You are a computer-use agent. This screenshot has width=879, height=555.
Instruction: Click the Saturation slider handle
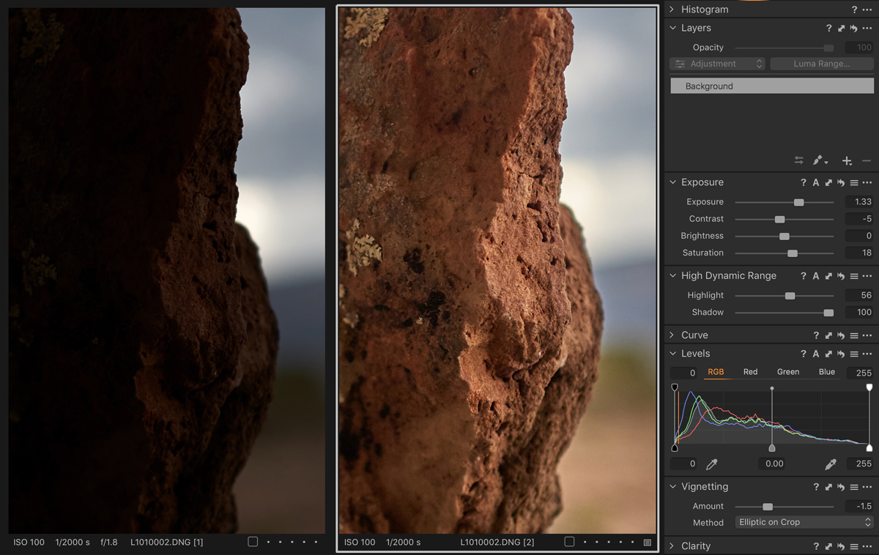[x=793, y=253]
